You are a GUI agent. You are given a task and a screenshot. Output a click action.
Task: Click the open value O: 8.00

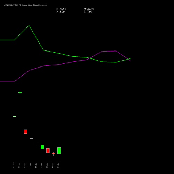pyautogui.click(x=60, y=12)
